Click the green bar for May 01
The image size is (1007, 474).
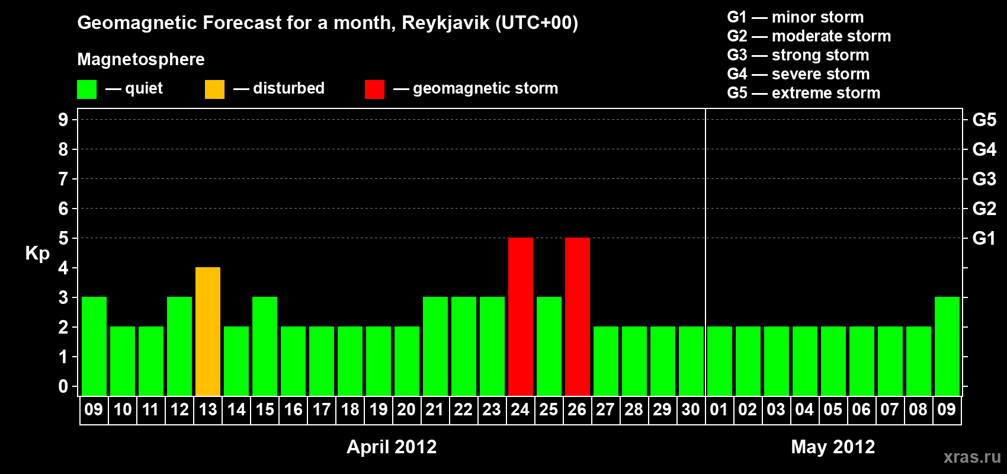[720, 361]
